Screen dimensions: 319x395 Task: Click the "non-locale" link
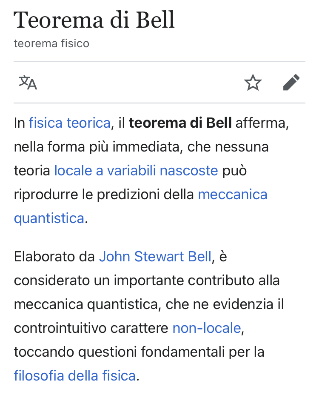tap(207, 328)
